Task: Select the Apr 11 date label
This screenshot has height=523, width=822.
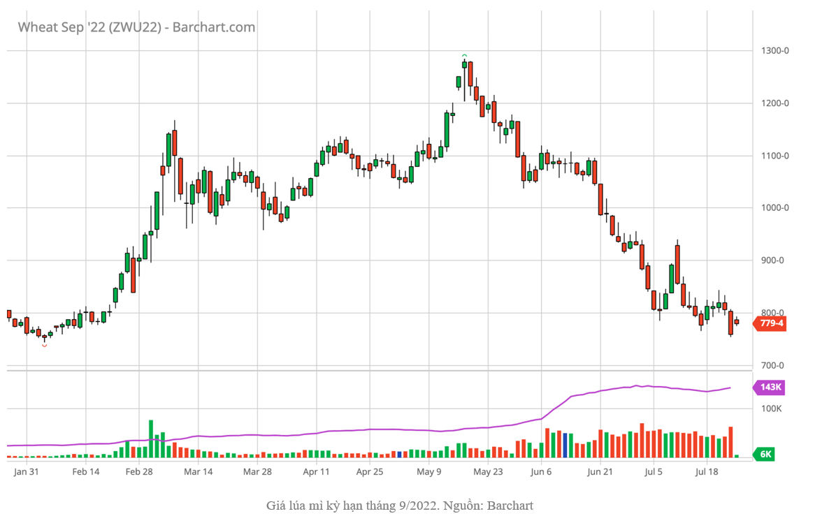Action: pos(316,472)
